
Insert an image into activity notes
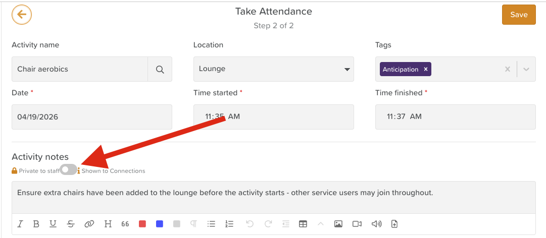click(x=338, y=224)
